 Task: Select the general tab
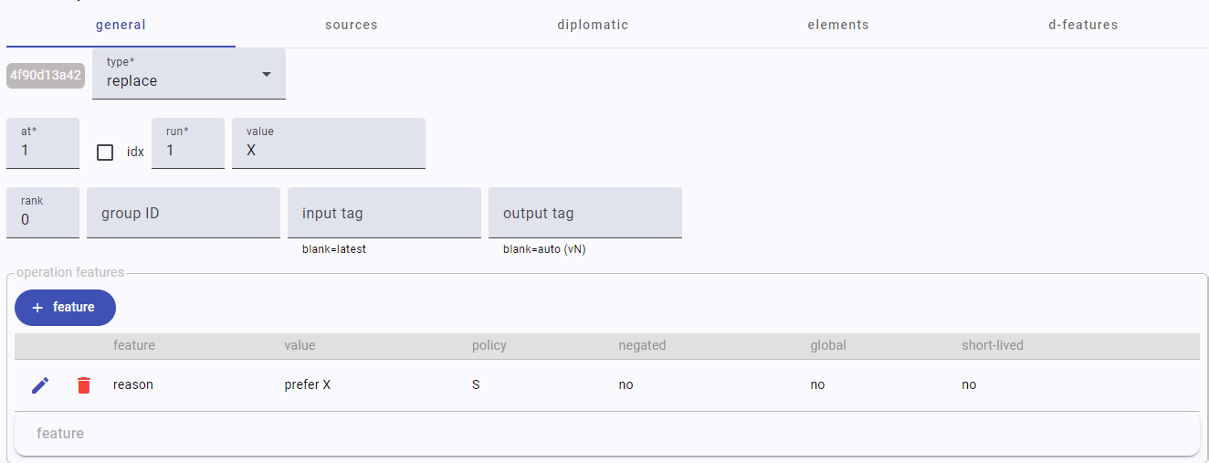tap(121, 25)
